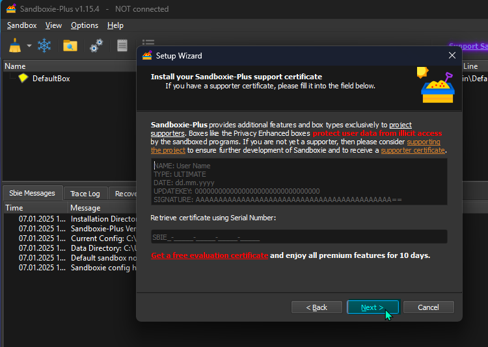Open the Sandbox menu

click(x=21, y=25)
